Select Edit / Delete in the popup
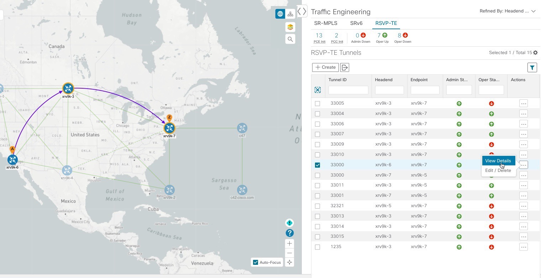The height and width of the screenshot is (278, 541). point(498,171)
